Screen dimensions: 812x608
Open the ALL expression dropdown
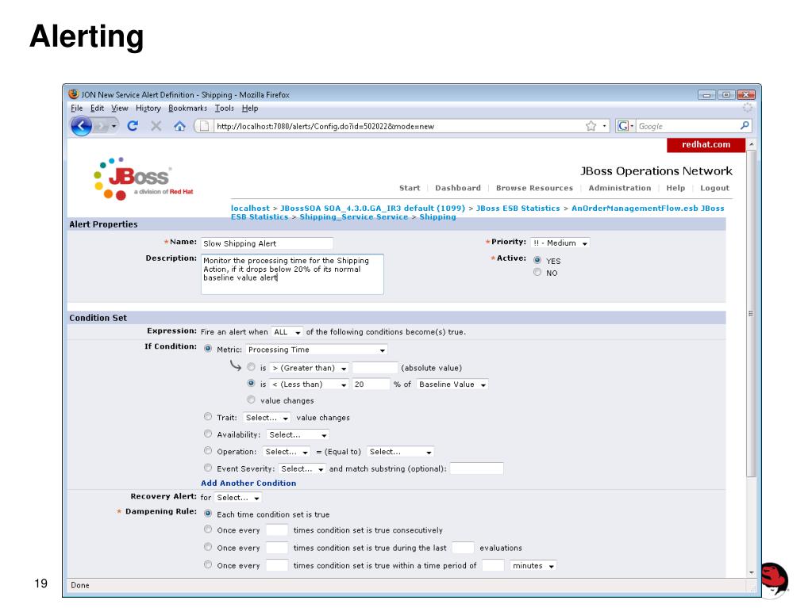[287, 332]
